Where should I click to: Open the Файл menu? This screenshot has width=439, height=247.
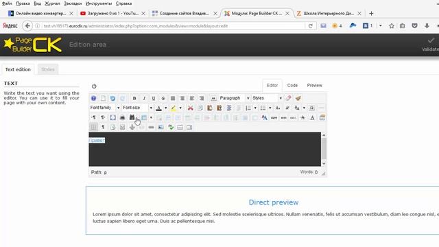7,3
